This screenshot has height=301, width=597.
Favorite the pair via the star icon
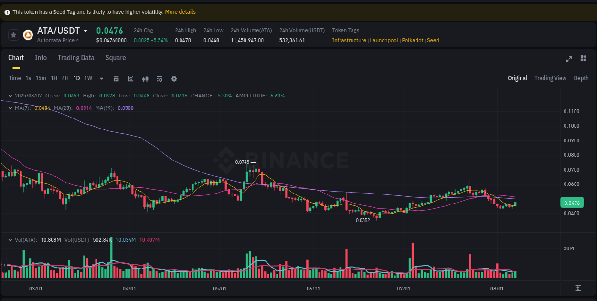pos(13,34)
